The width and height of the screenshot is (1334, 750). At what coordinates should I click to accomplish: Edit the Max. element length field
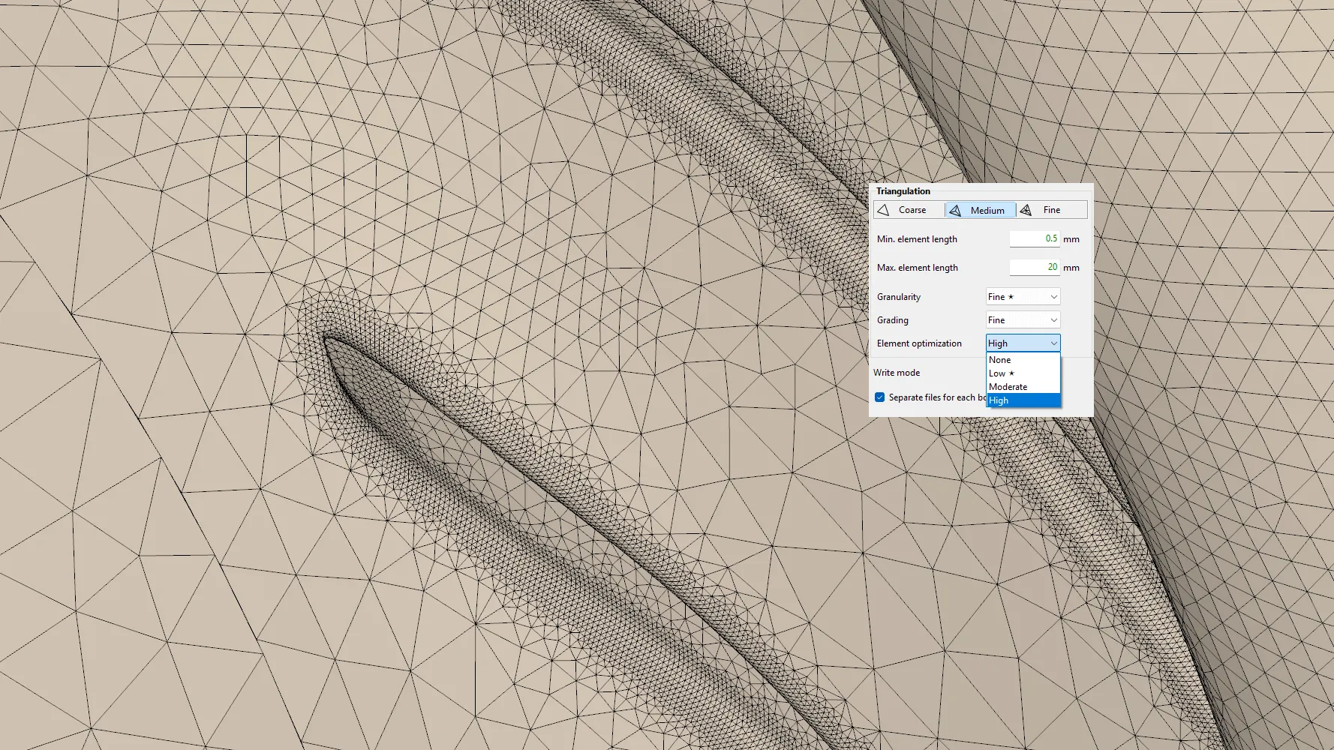point(1034,267)
